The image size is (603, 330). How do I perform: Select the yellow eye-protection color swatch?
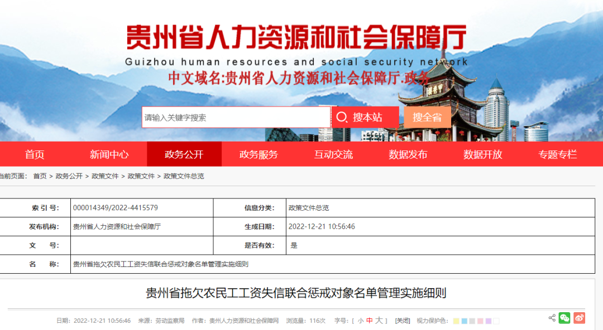pyautogui.click(x=456, y=321)
